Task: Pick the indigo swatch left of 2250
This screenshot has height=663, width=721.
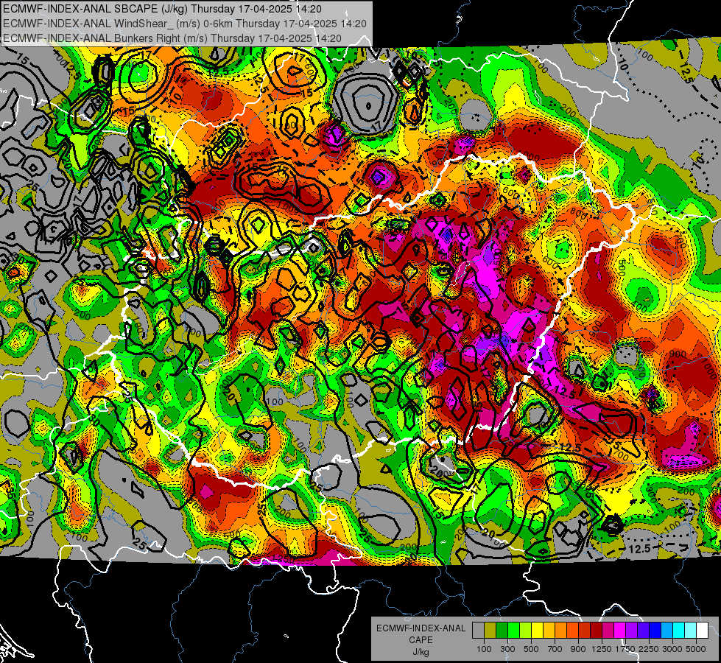Action: tap(643, 631)
